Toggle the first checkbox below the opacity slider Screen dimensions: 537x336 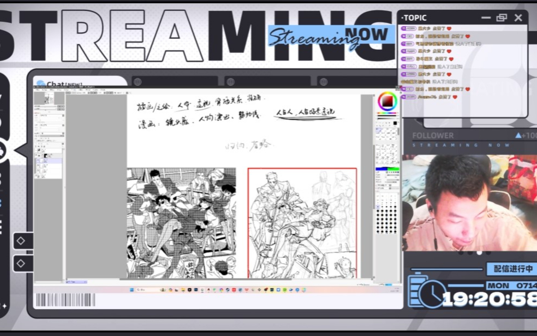pos(36,141)
